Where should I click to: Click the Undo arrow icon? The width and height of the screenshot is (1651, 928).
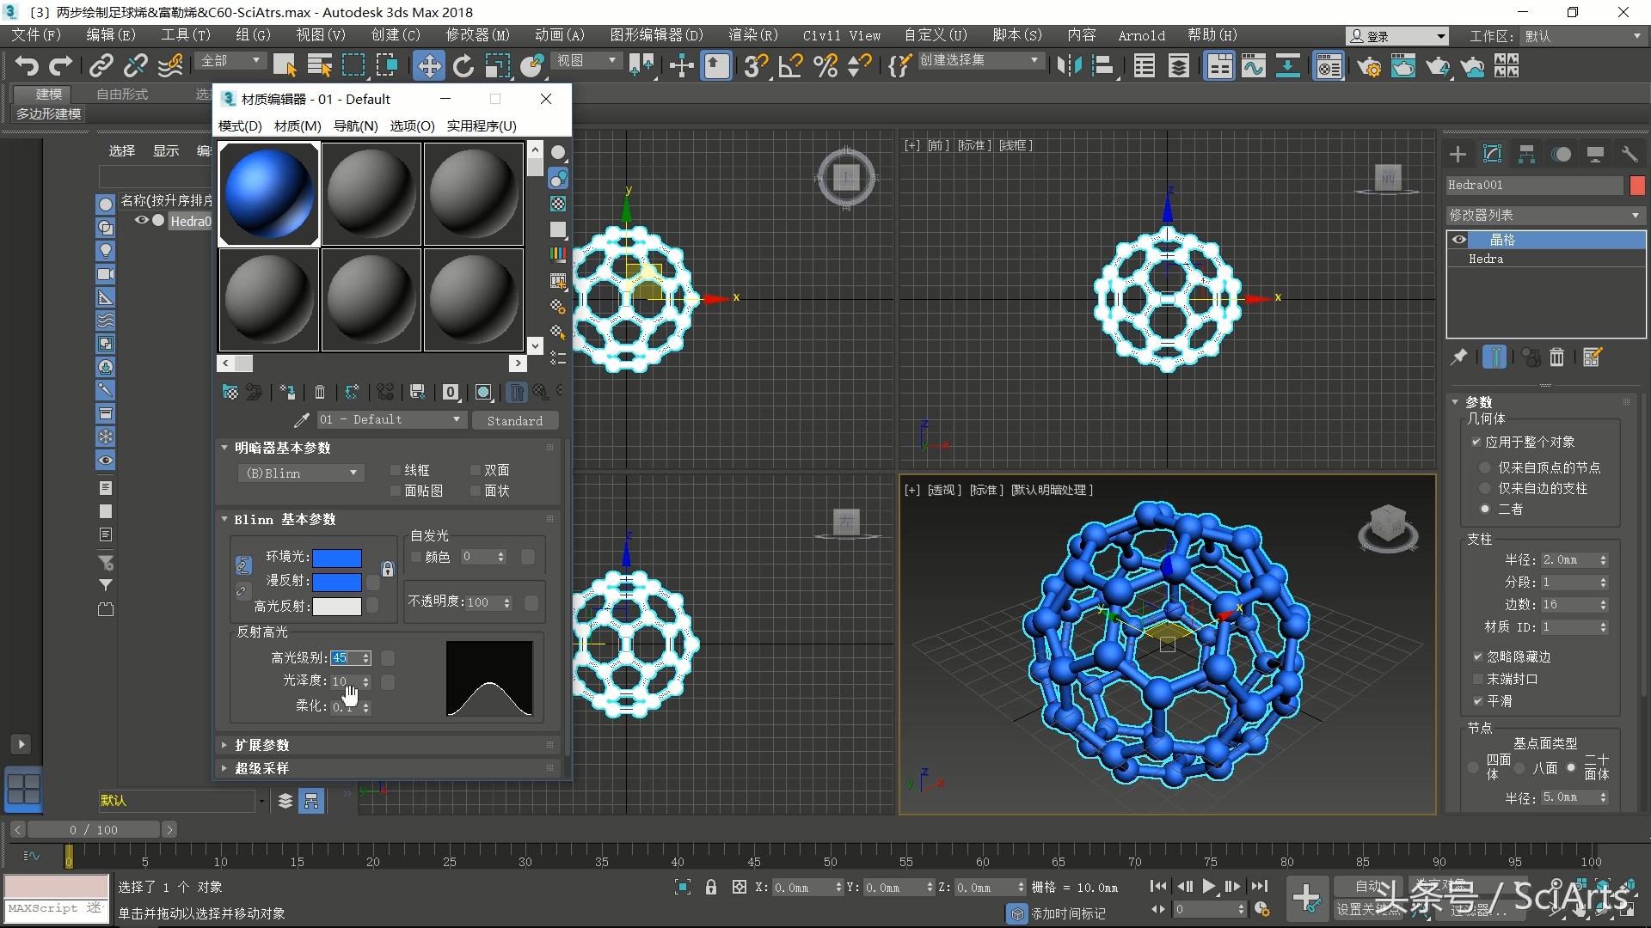coord(27,65)
